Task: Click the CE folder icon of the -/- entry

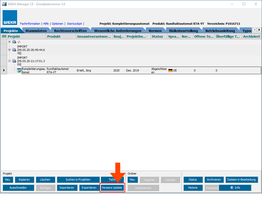Action: [14, 42]
